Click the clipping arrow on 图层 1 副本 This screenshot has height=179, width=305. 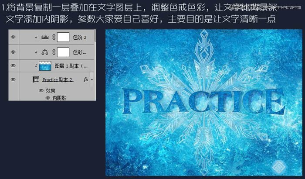pyautogui.click(x=36, y=66)
